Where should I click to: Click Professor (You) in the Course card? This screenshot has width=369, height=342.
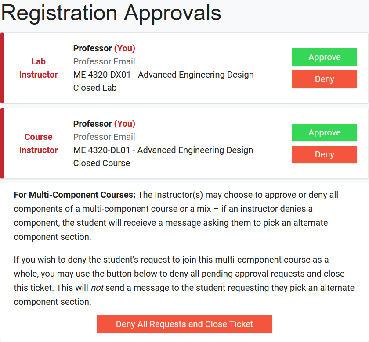pos(104,124)
